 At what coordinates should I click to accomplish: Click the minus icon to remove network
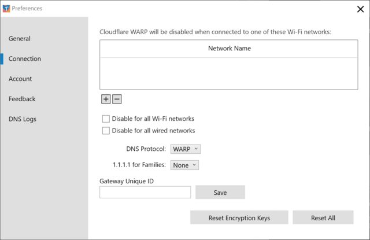(x=117, y=99)
